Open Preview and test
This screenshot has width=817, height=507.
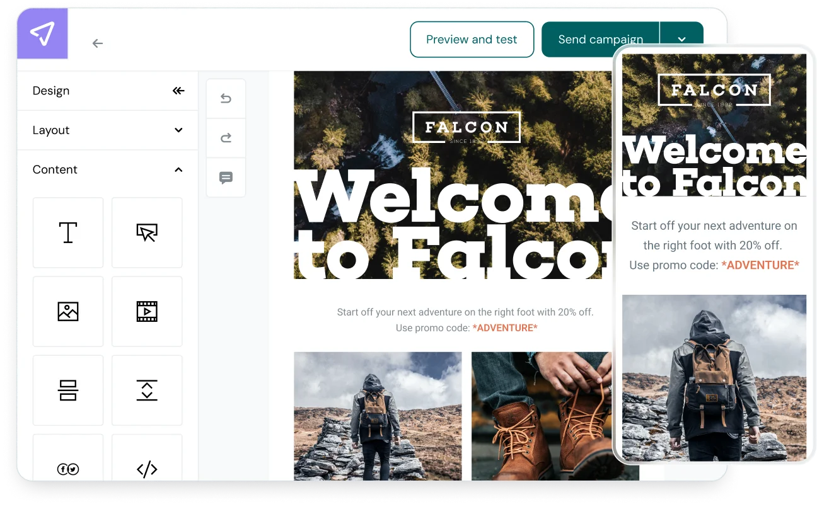[x=472, y=39]
